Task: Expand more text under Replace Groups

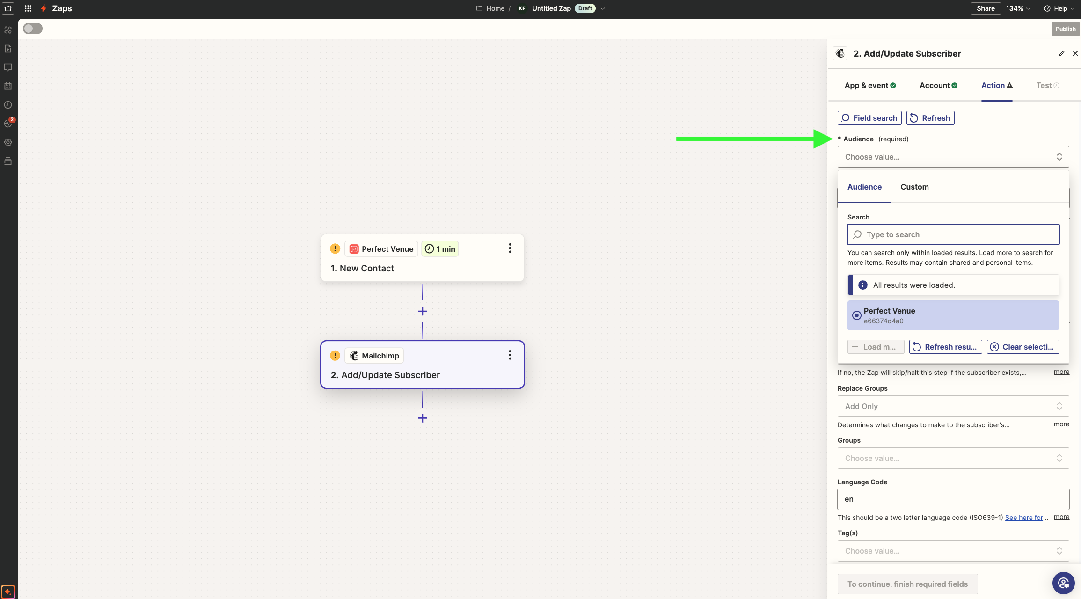Action: (1061, 424)
